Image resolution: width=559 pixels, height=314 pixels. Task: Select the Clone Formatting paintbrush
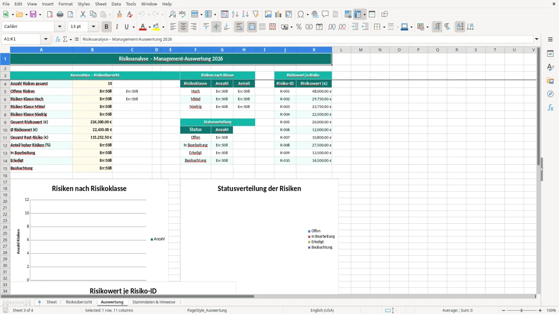pyautogui.click(x=119, y=14)
